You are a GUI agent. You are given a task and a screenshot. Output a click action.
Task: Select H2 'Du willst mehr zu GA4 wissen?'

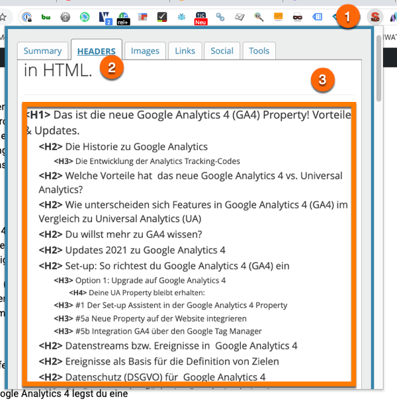120,234
